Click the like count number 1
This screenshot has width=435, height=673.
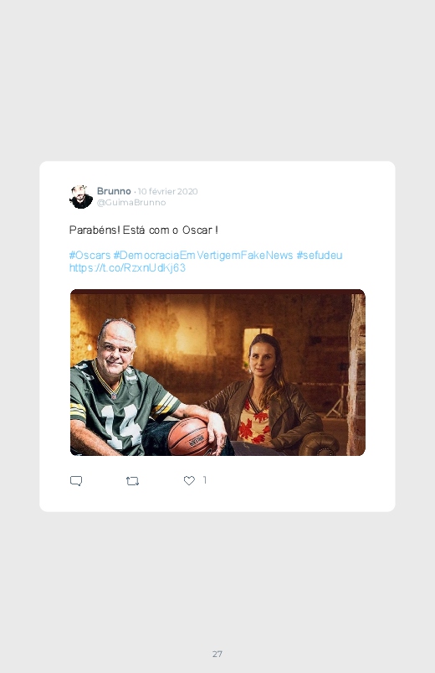tap(205, 480)
